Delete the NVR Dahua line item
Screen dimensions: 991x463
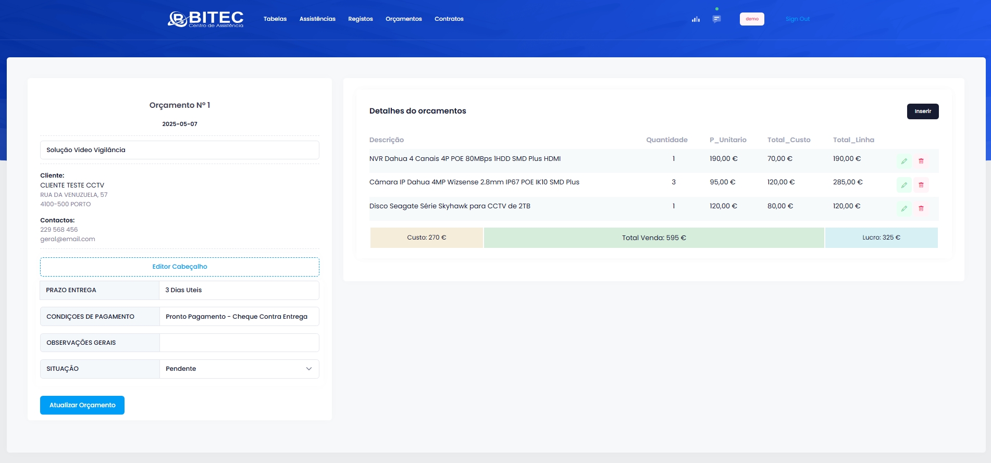(921, 161)
